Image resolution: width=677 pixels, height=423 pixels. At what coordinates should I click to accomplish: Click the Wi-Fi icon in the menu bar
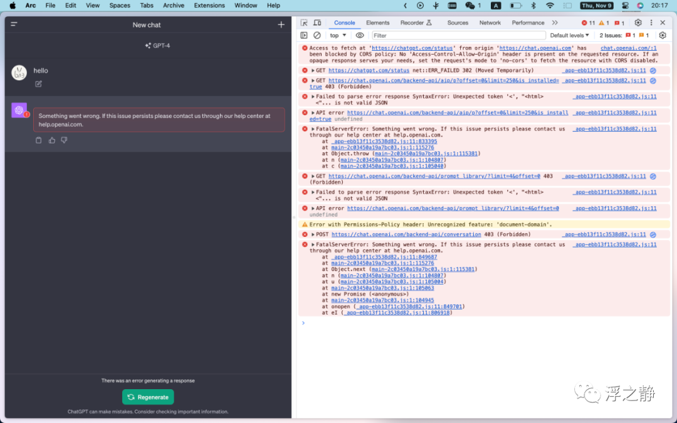[550, 6]
